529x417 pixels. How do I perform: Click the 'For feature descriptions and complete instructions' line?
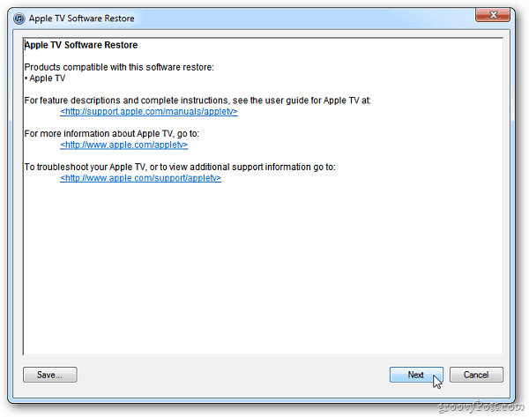(197, 101)
